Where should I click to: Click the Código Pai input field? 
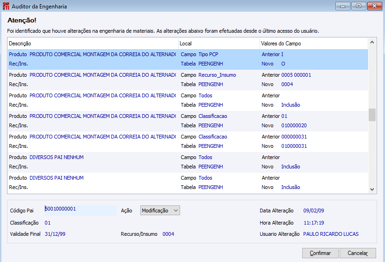click(80, 210)
